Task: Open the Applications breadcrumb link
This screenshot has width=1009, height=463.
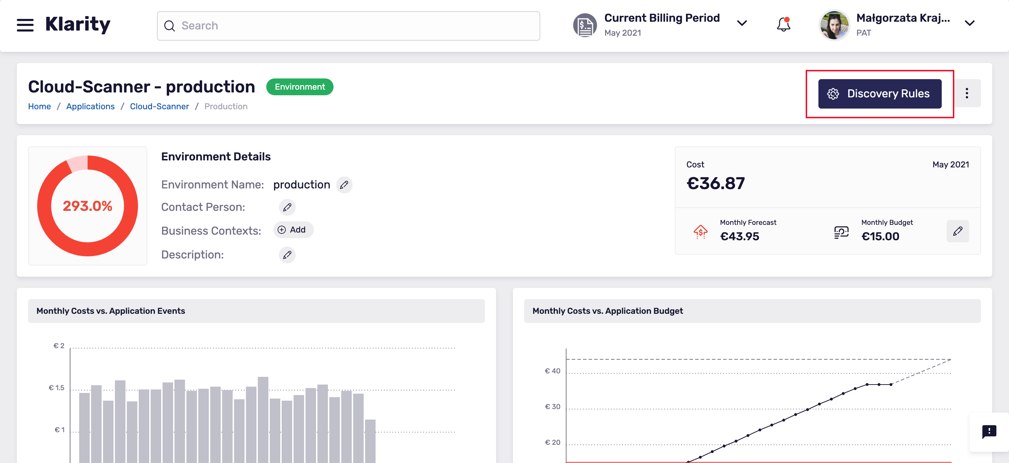Action: (x=90, y=106)
